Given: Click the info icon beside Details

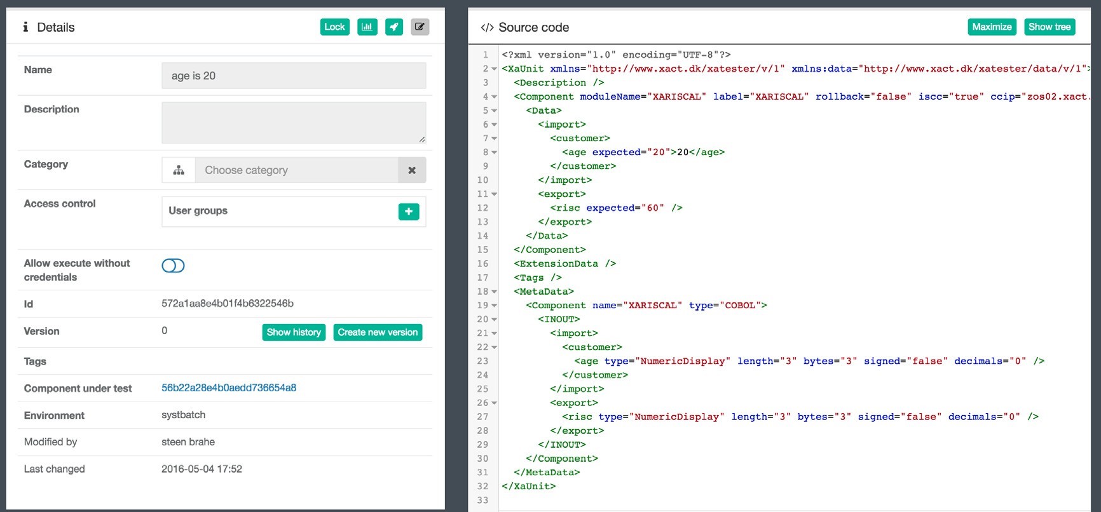Looking at the screenshot, I should click(25, 27).
